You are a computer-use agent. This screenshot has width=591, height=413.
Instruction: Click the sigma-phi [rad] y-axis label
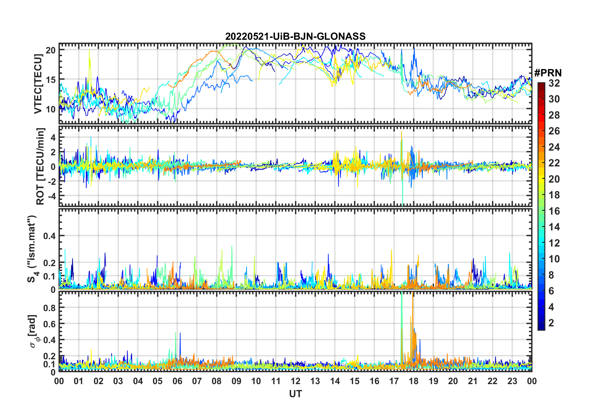(x=34, y=331)
